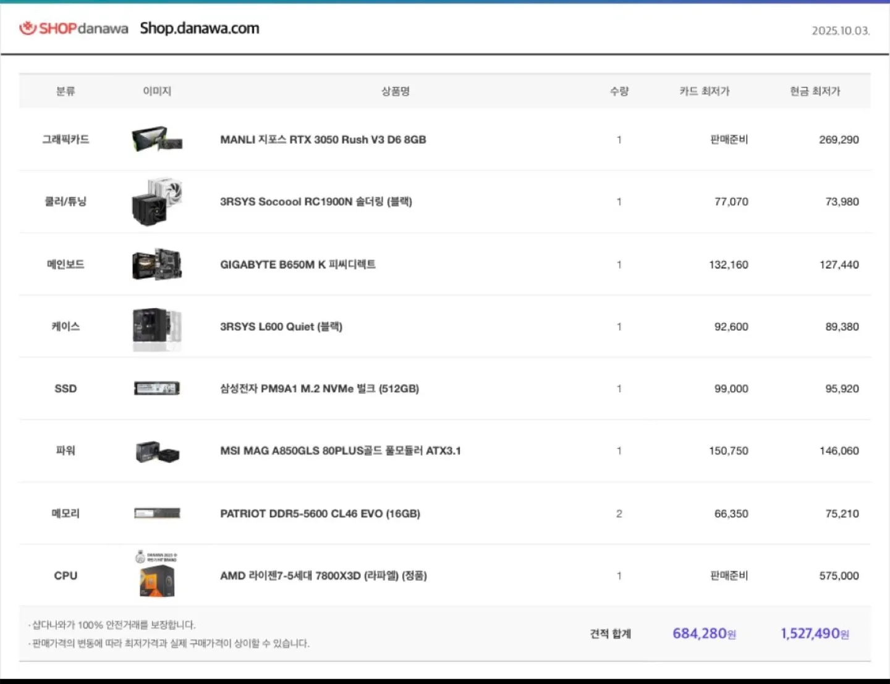Click the 현금 최저가 column header

point(816,91)
